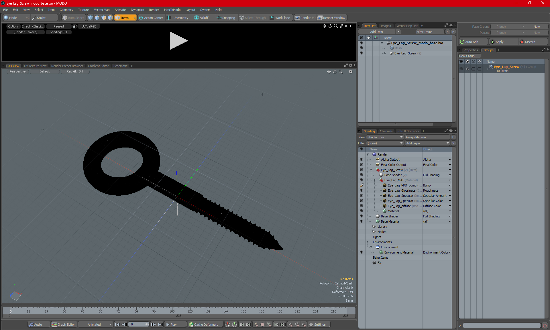Hide the Environment Material layer

pos(361,252)
